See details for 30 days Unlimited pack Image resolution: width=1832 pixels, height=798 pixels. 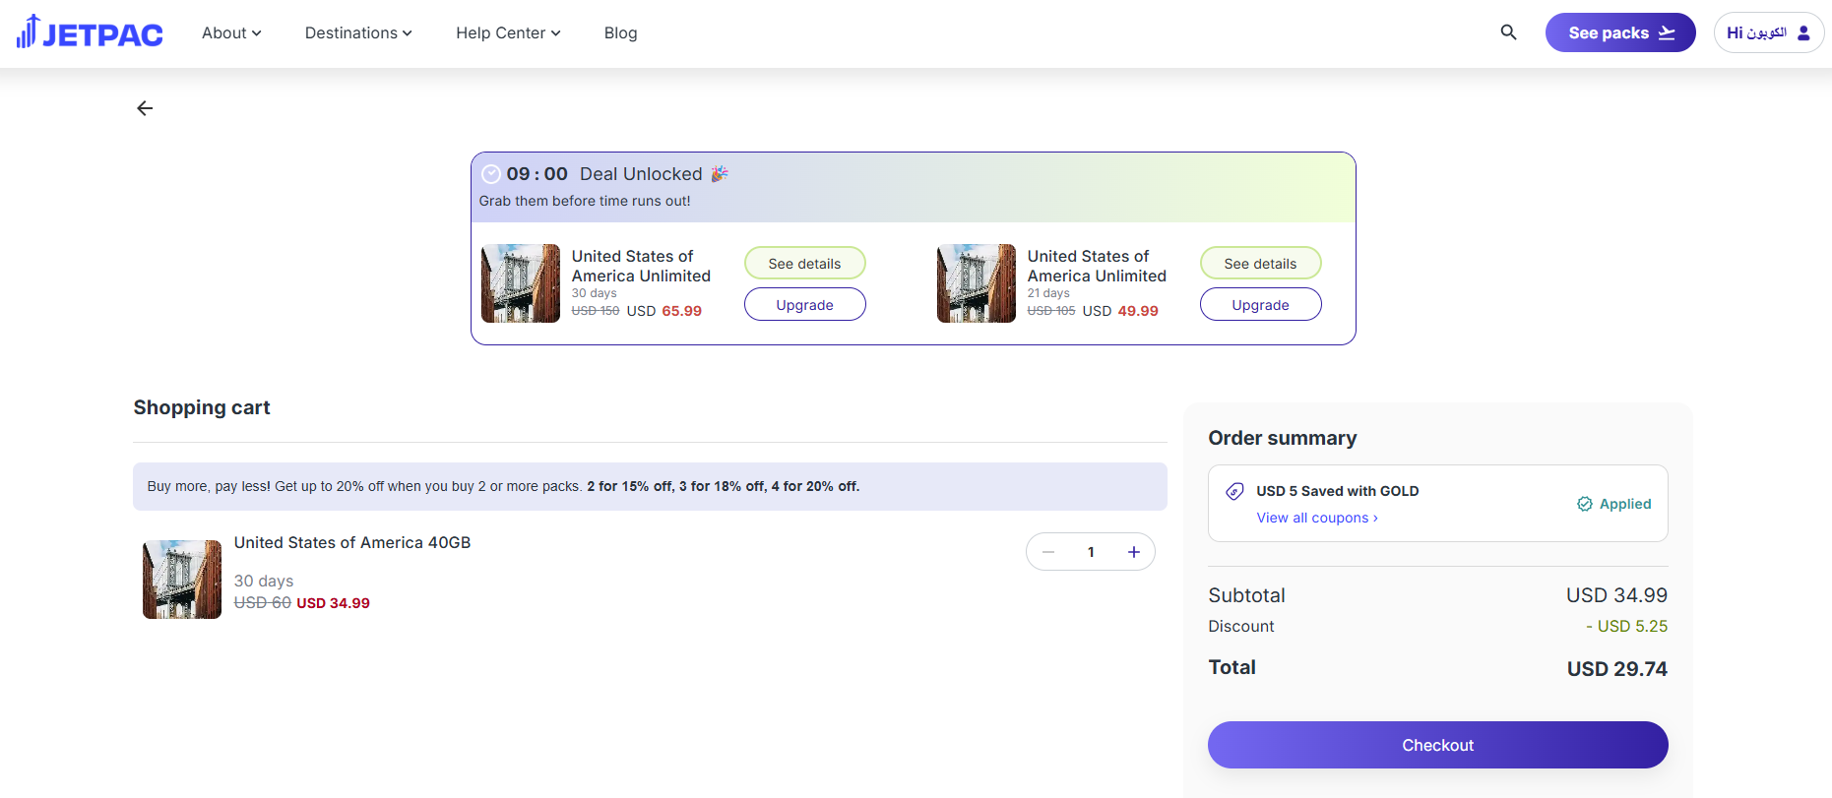click(x=805, y=263)
